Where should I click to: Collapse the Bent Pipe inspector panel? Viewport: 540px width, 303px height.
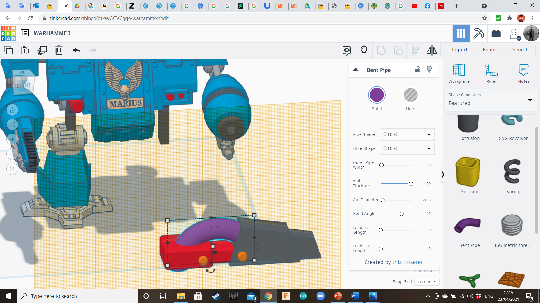(x=356, y=70)
